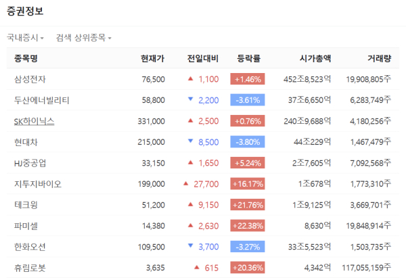Select the SK하이닉스 stock name
Image resolution: width=406 pixels, height=278 pixels.
(34, 121)
